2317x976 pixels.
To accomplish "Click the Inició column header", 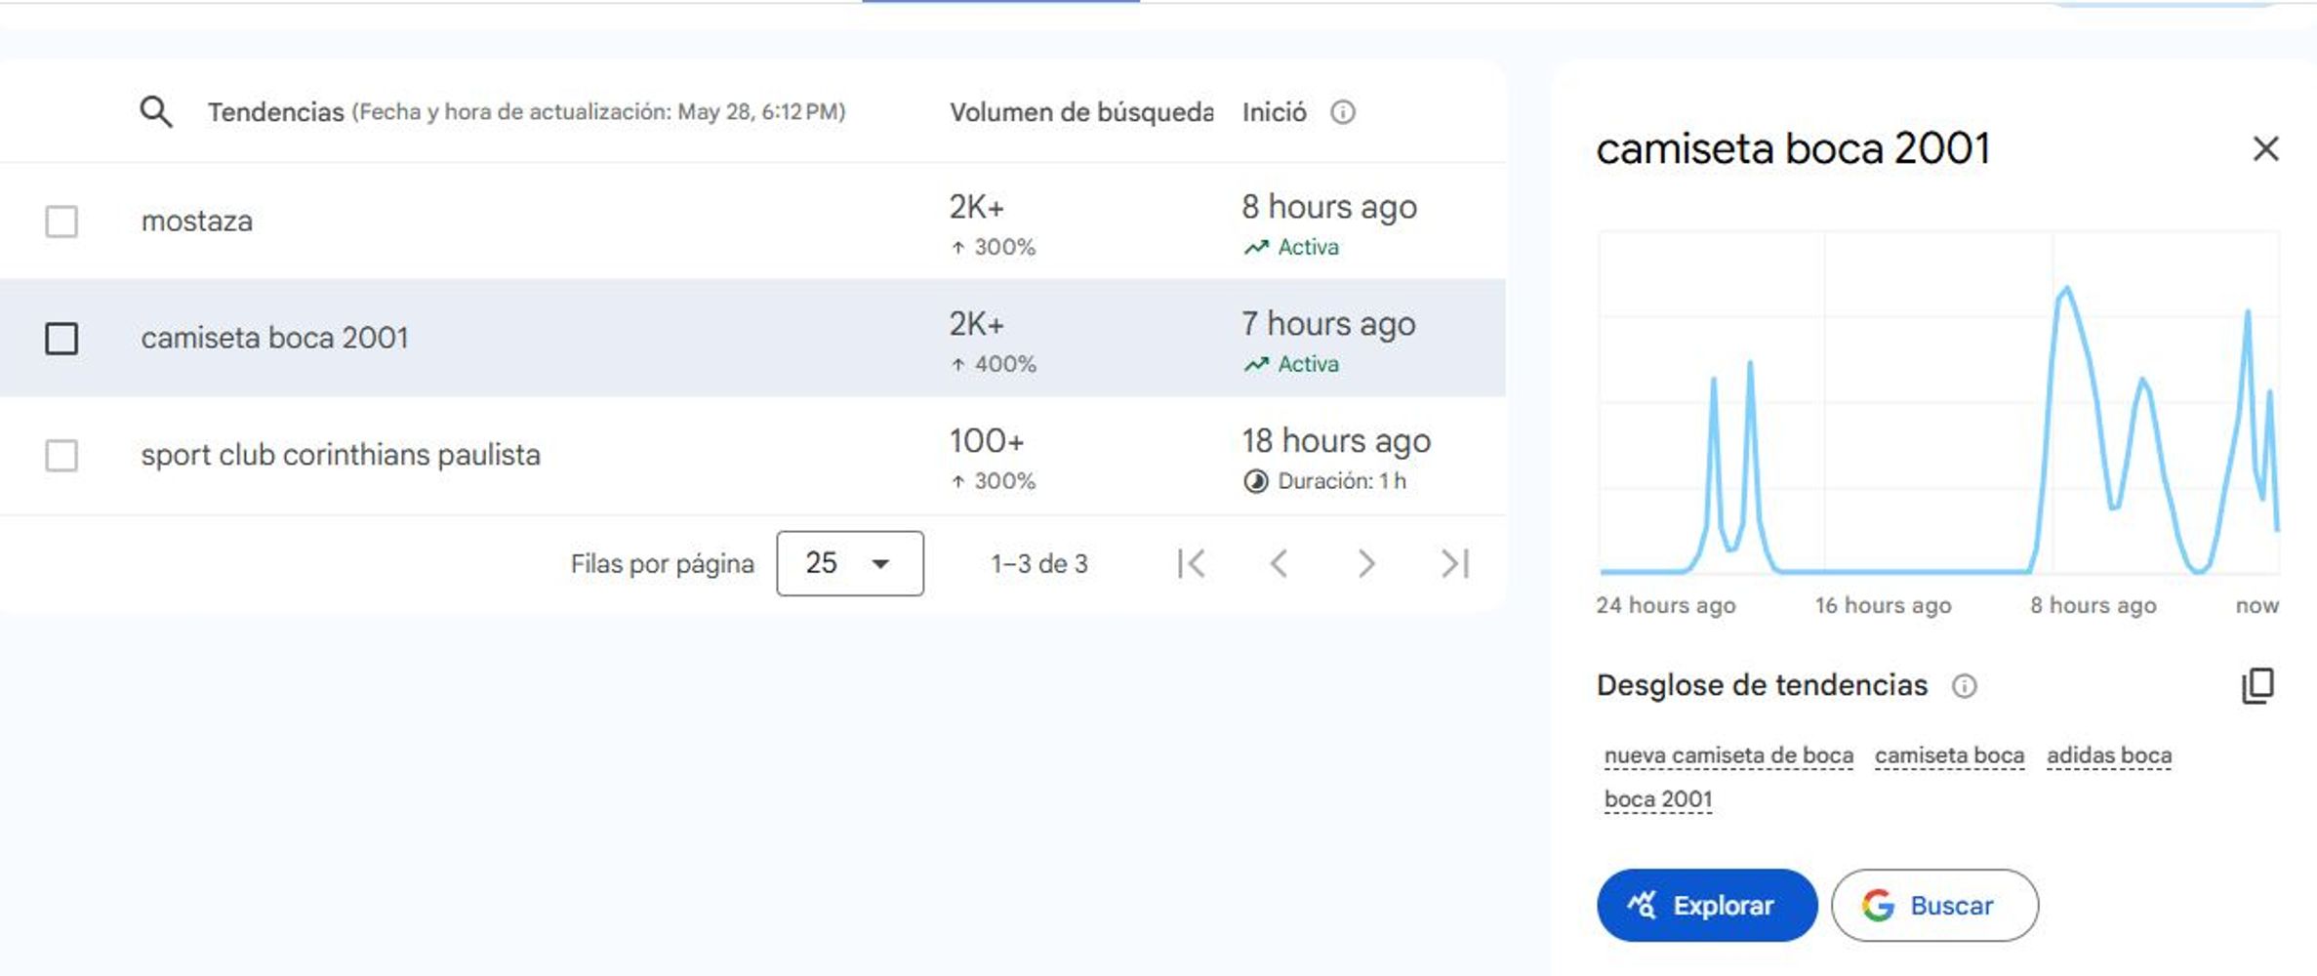I will (x=1274, y=112).
